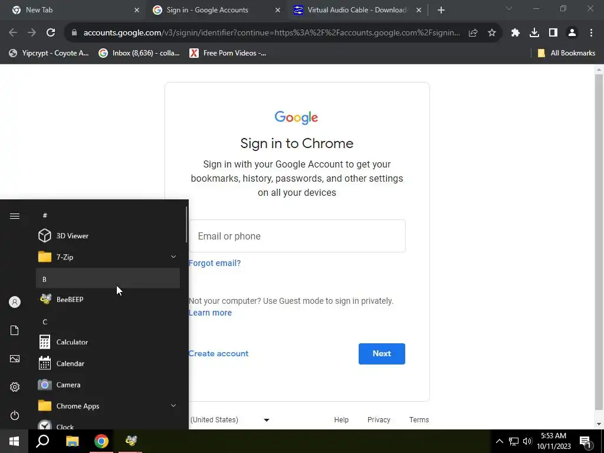Open the Chrome three-dot menu
This screenshot has width=604, height=453.
click(591, 33)
